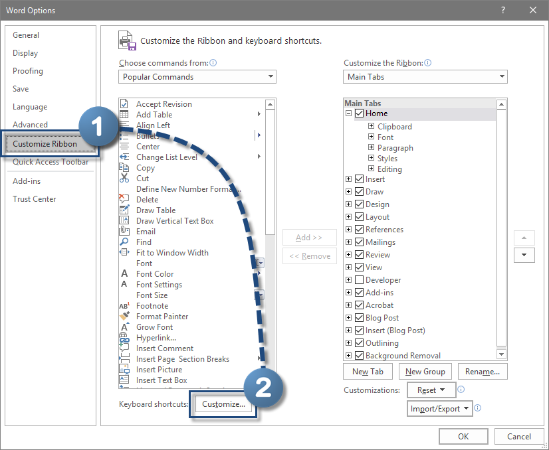Screen dimensions: 549x450
Task: Click the Find magnifier icon
Action: pos(124,242)
